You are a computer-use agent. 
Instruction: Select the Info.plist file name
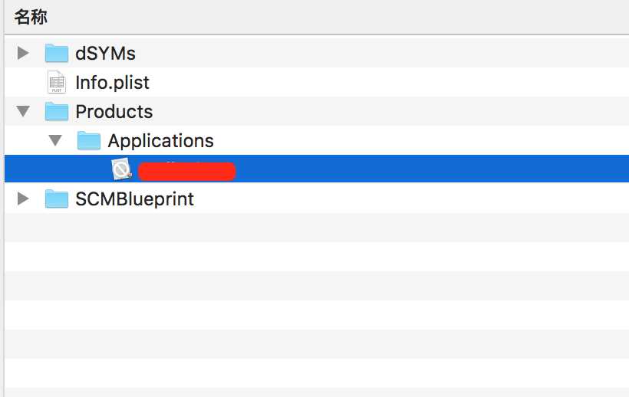(112, 83)
